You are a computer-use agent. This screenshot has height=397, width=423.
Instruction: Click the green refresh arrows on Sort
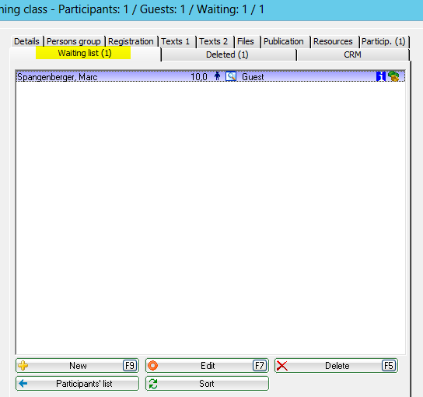point(153,384)
